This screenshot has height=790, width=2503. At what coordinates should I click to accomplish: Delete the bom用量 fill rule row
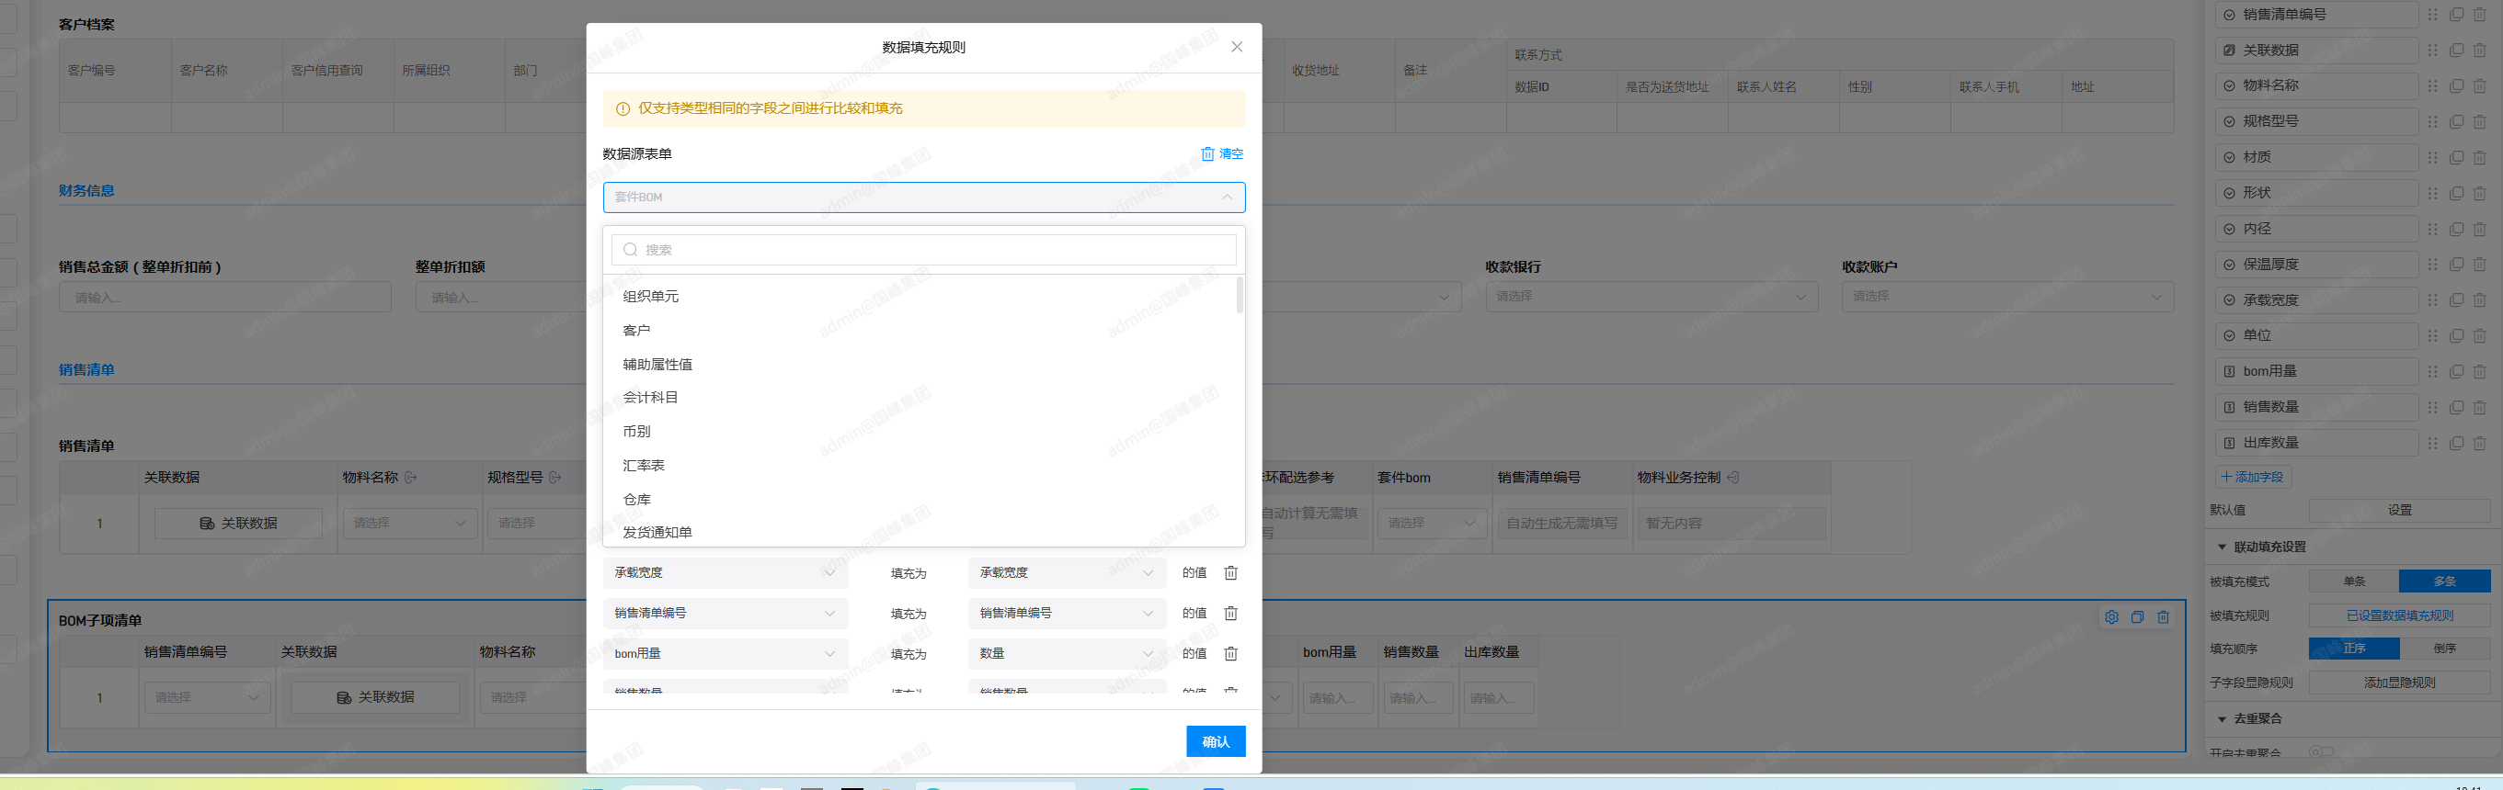[1230, 654]
